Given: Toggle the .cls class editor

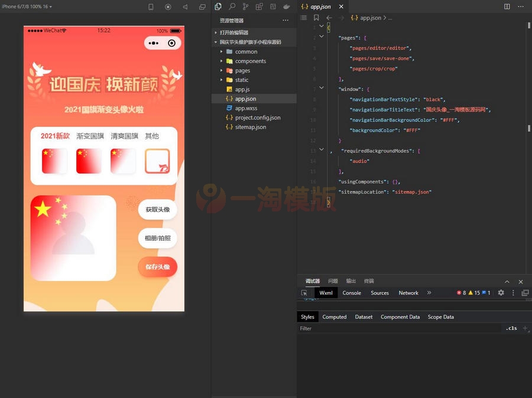Looking at the screenshot, I should point(511,328).
